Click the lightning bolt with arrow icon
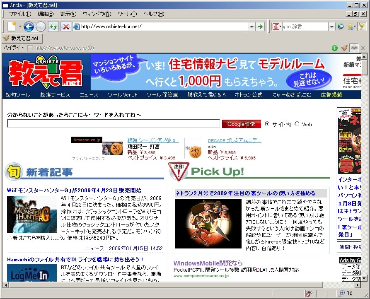This screenshot has width=370, height=299. [350, 27]
